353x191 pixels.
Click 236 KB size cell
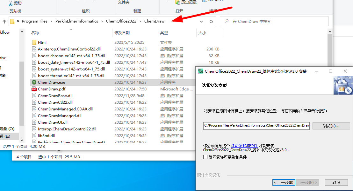(x=213, y=49)
